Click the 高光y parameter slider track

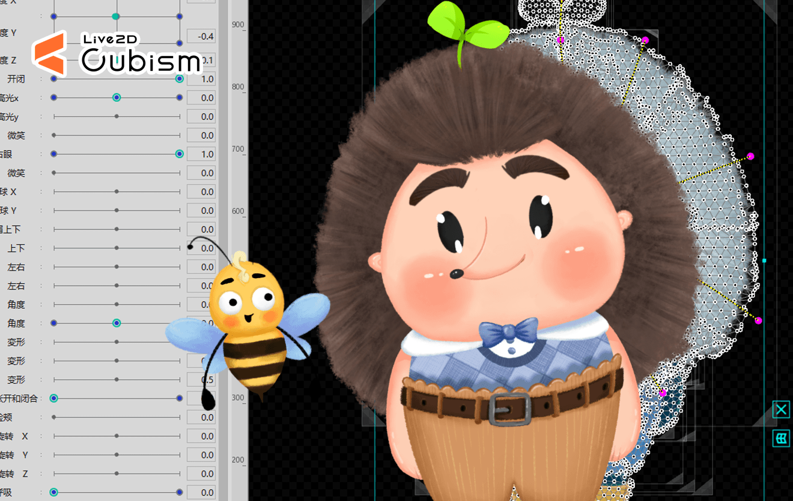[x=117, y=117]
